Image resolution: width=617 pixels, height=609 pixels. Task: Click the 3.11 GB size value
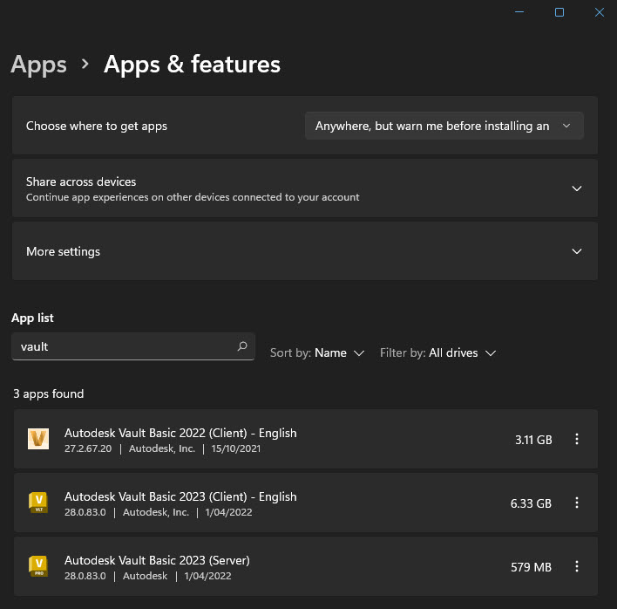[533, 440]
